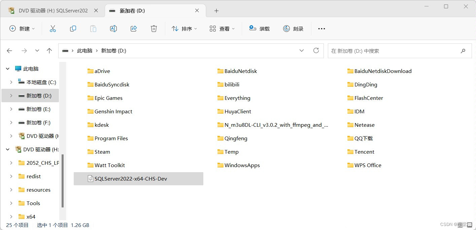
Task: Click the Cut scissors icon
Action: (x=53, y=29)
